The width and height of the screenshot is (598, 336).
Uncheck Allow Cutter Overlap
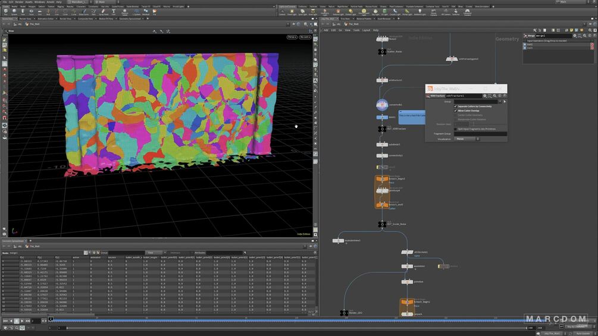coord(456,111)
